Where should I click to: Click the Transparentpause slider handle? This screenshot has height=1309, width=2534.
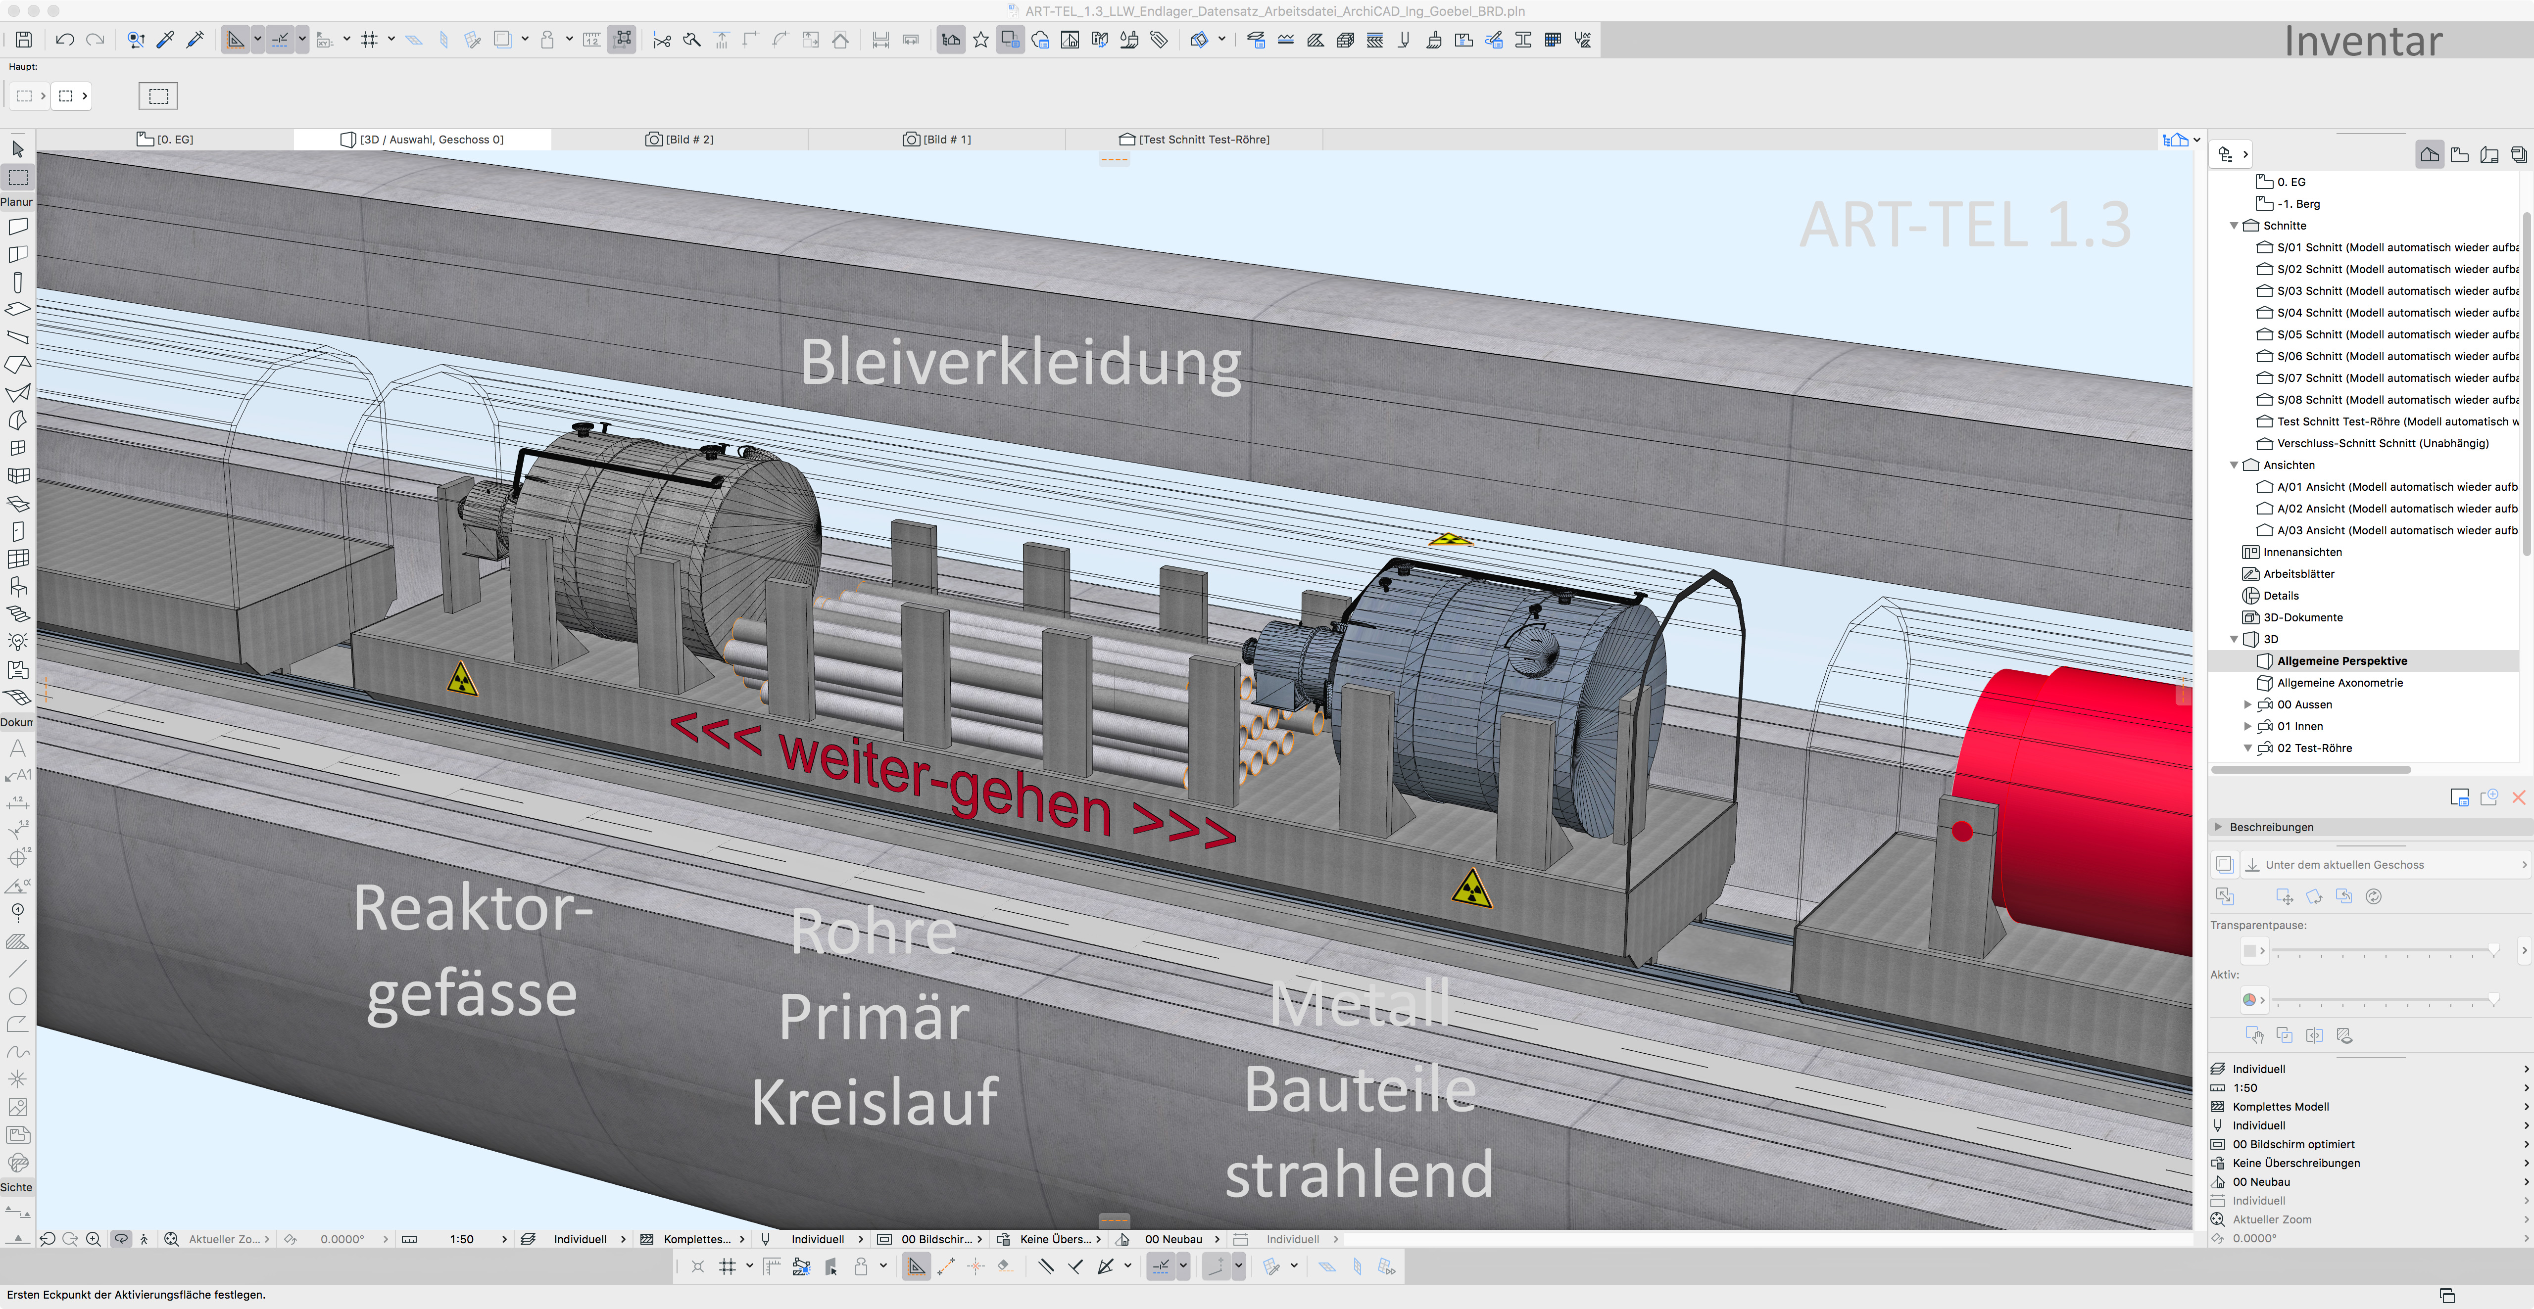(x=2494, y=950)
